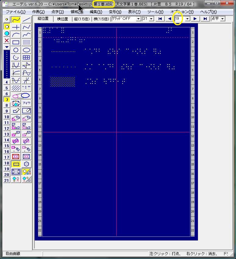The width and height of the screenshot is (236, 259).
Task: Pick the circle drawing tool
Action: click(16, 50)
